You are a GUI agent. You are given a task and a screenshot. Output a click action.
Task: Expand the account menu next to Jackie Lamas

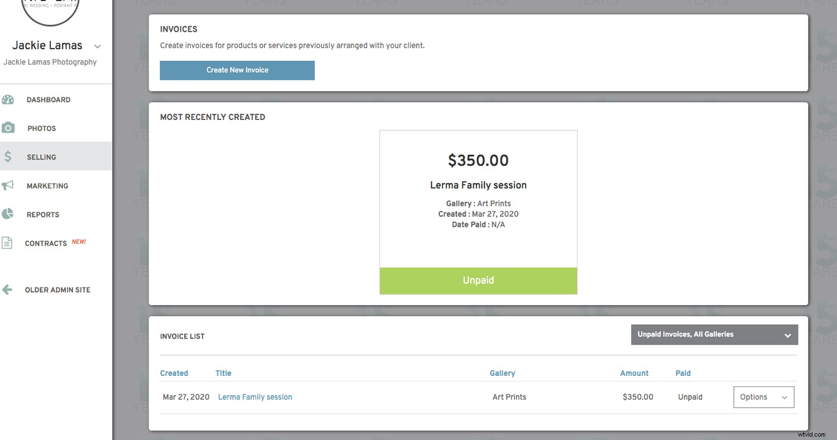(98, 47)
